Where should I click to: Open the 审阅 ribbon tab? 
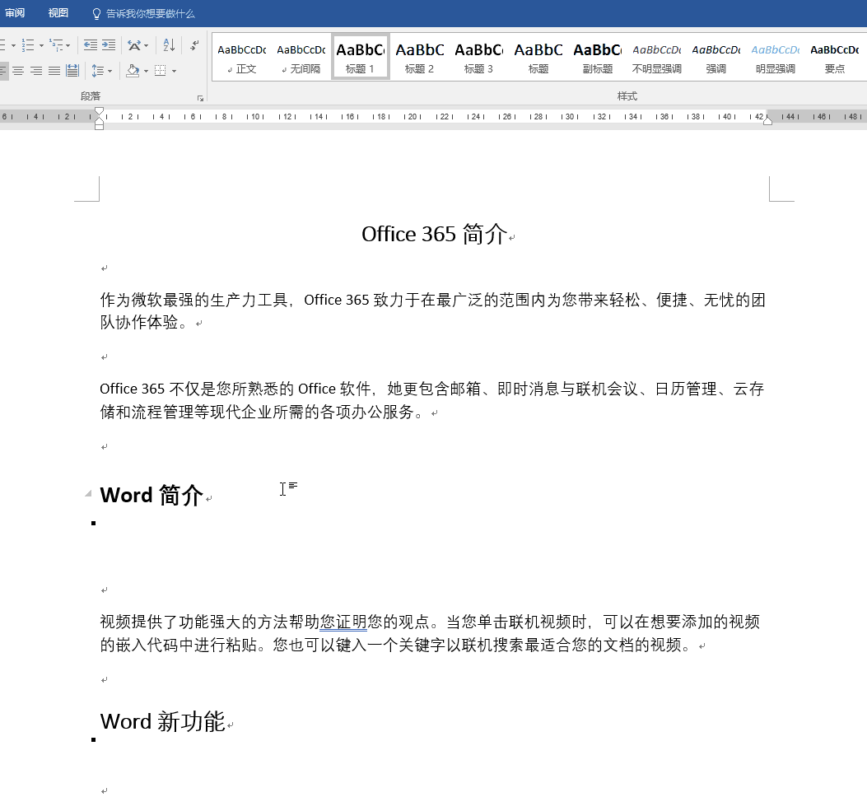click(x=15, y=13)
